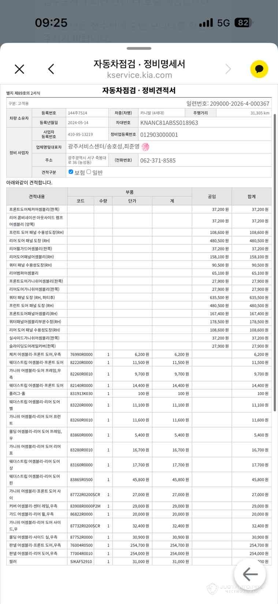The height and width of the screenshot is (604, 278).
Task: Select row 리어 도어 패널 도장 (RH)
Action: (139, 241)
